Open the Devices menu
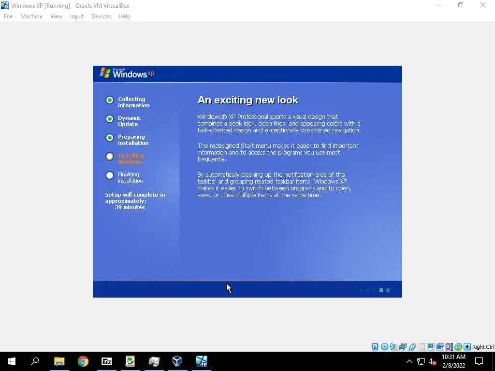Image resolution: width=495 pixels, height=371 pixels. (x=101, y=16)
